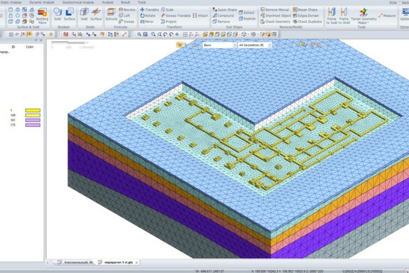Screen dimensions: 409x273
Task: Click Boolean Solid icon
Action: click(x=58, y=14)
